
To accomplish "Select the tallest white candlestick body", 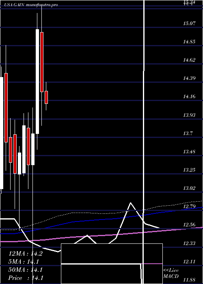I will pos(37,82).
